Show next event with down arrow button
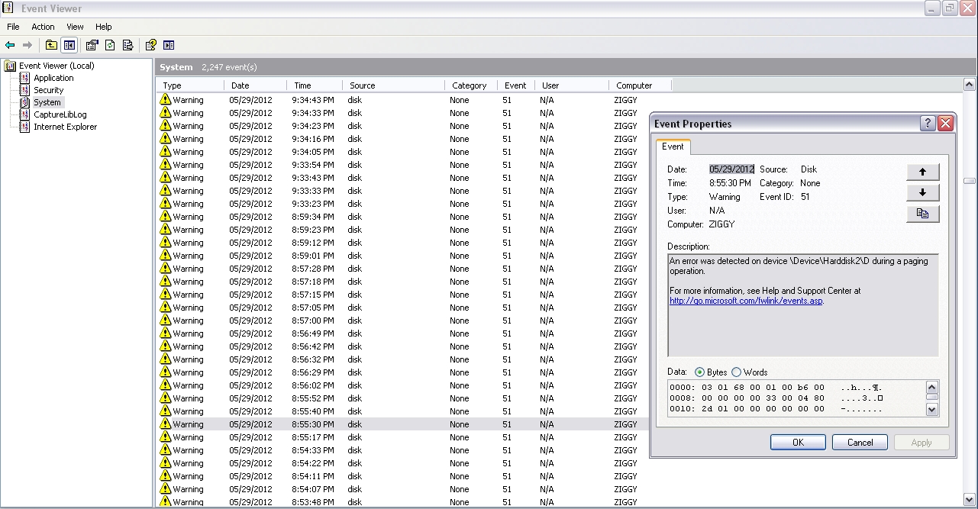Viewport: 978px width, 509px height. tap(922, 192)
